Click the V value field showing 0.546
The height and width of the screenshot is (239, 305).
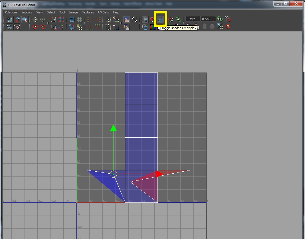[208, 19]
